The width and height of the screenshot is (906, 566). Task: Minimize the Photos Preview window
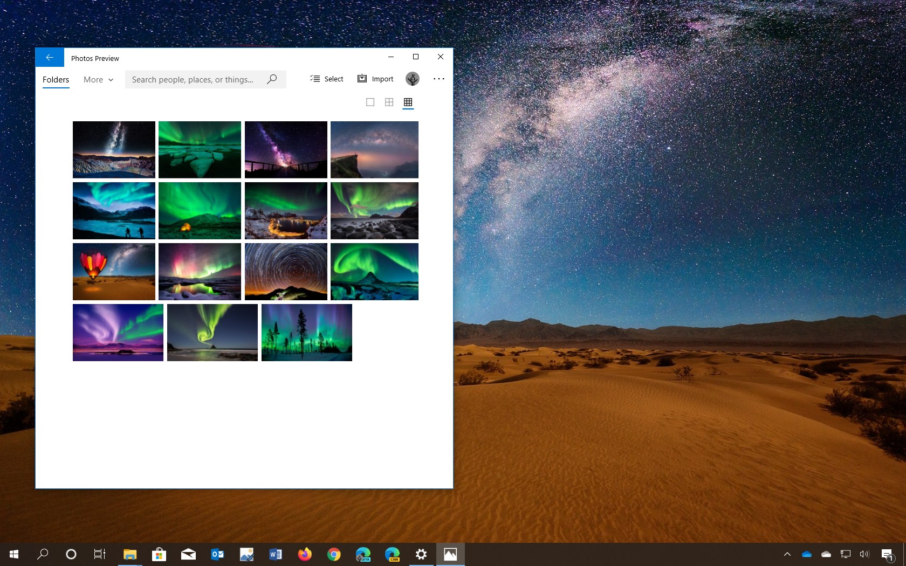pyautogui.click(x=391, y=57)
